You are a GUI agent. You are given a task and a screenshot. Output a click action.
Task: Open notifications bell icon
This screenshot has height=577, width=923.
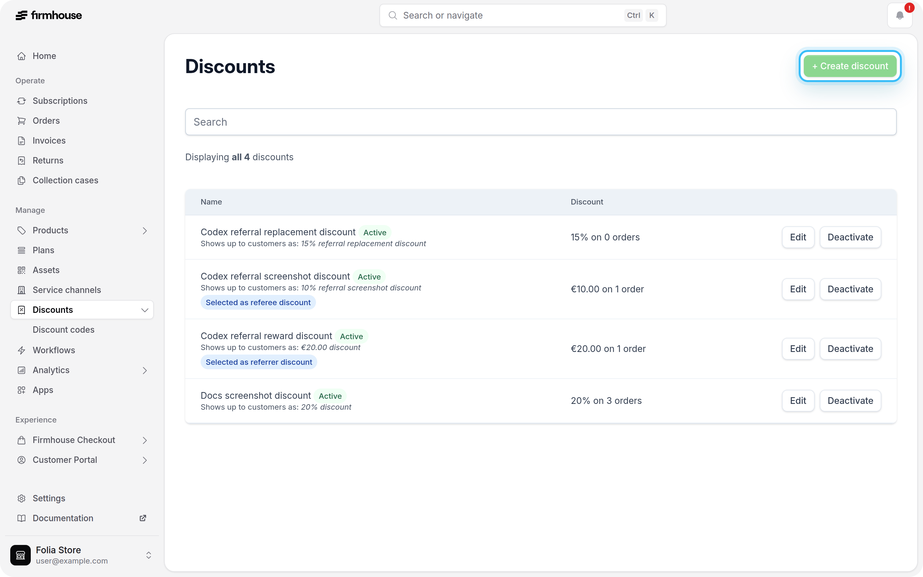pos(900,15)
